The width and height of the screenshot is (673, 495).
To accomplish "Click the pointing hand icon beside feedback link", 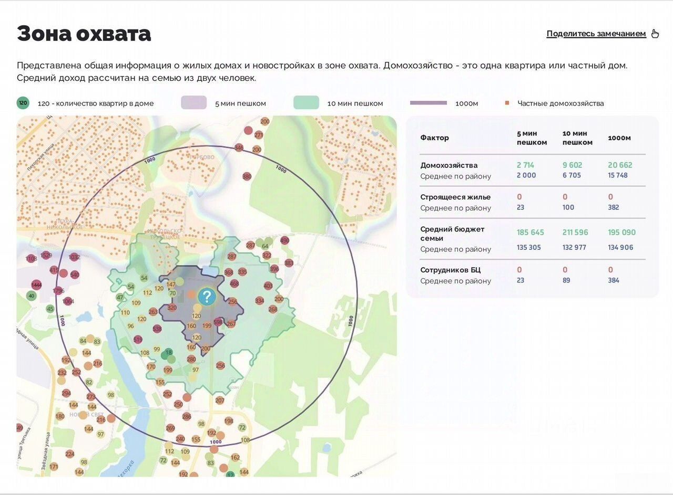I will click(x=655, y=34).
